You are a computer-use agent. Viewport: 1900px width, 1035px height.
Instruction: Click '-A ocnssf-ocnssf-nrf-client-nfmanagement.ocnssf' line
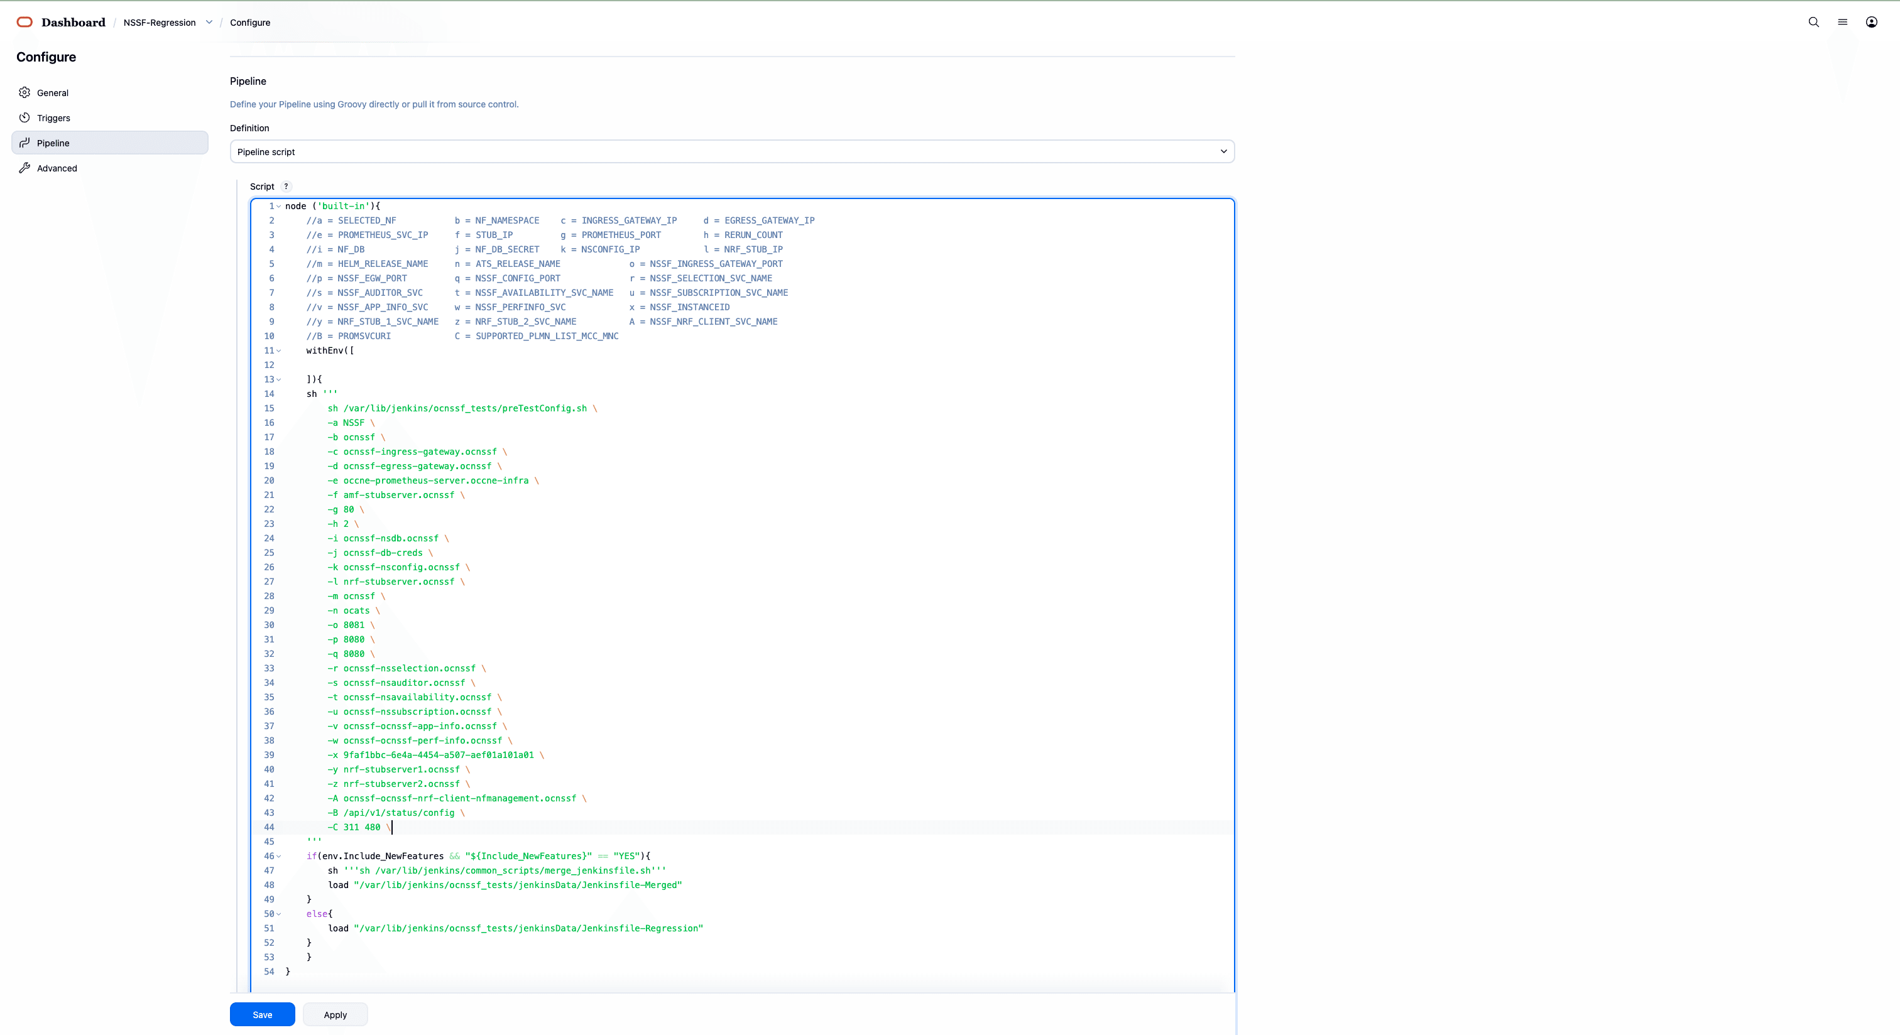coord(452,798)
